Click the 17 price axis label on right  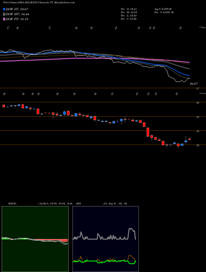click(x=197, y=89)
